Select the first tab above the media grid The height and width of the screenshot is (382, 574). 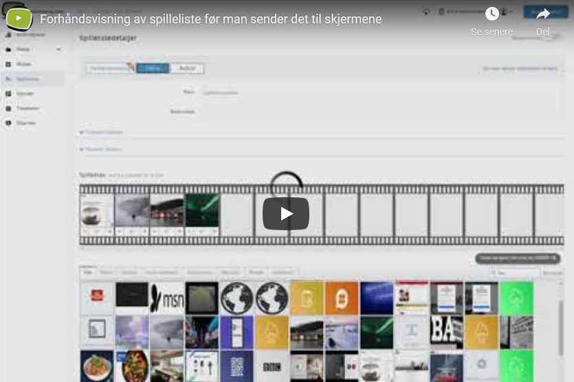coord(88,273)
